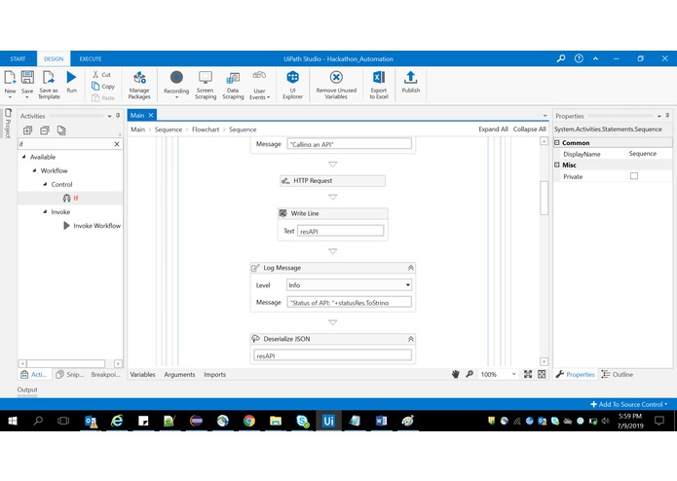Collapse the Common properties section
Image resolution: width=677 pixels, height=481 pixels.
pos(557,142)
